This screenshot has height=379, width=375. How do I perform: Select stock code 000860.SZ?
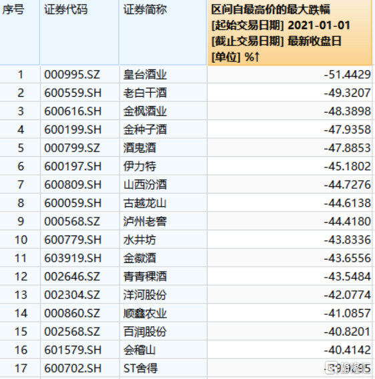72,313
